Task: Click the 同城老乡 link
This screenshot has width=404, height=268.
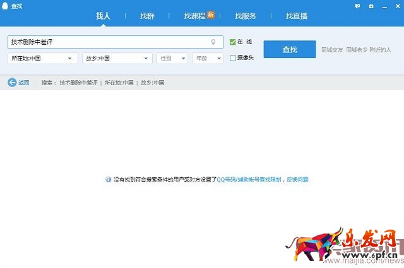Action: coord(357,50)
